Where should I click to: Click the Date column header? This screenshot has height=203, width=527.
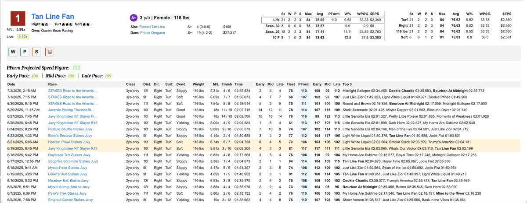(x=11, y=84)
